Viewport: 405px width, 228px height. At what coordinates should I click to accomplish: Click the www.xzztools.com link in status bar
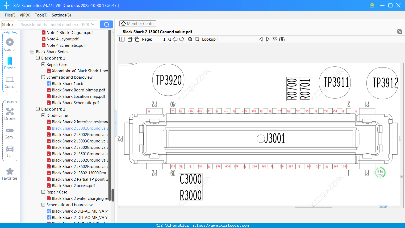pyautogui.click(x=220, y=225)
